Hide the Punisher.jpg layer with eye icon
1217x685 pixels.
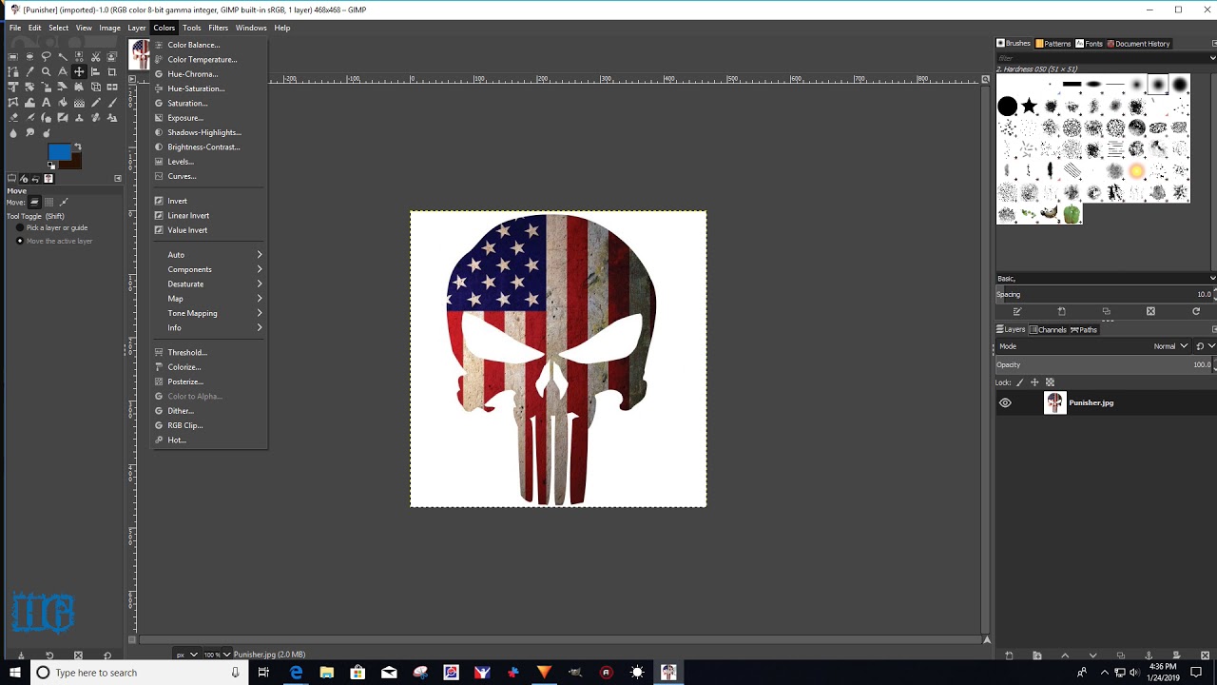1005,402
